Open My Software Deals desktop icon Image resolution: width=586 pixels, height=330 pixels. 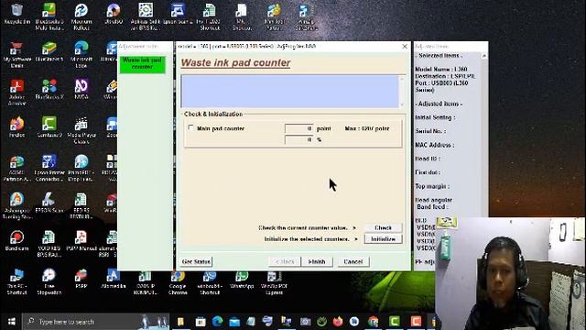pyautogui.click(x=16, y=55)
